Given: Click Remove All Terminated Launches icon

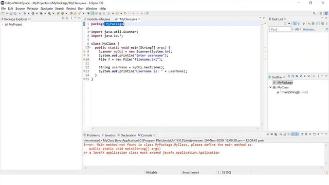Looking at the screenshot, I should pyautogui.click(x=276, y=134).
